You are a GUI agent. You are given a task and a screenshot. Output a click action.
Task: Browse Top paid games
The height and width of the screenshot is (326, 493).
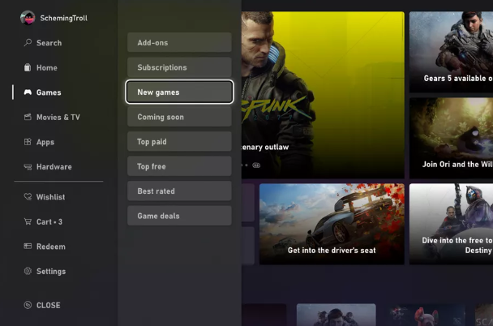tap(179, 142)
